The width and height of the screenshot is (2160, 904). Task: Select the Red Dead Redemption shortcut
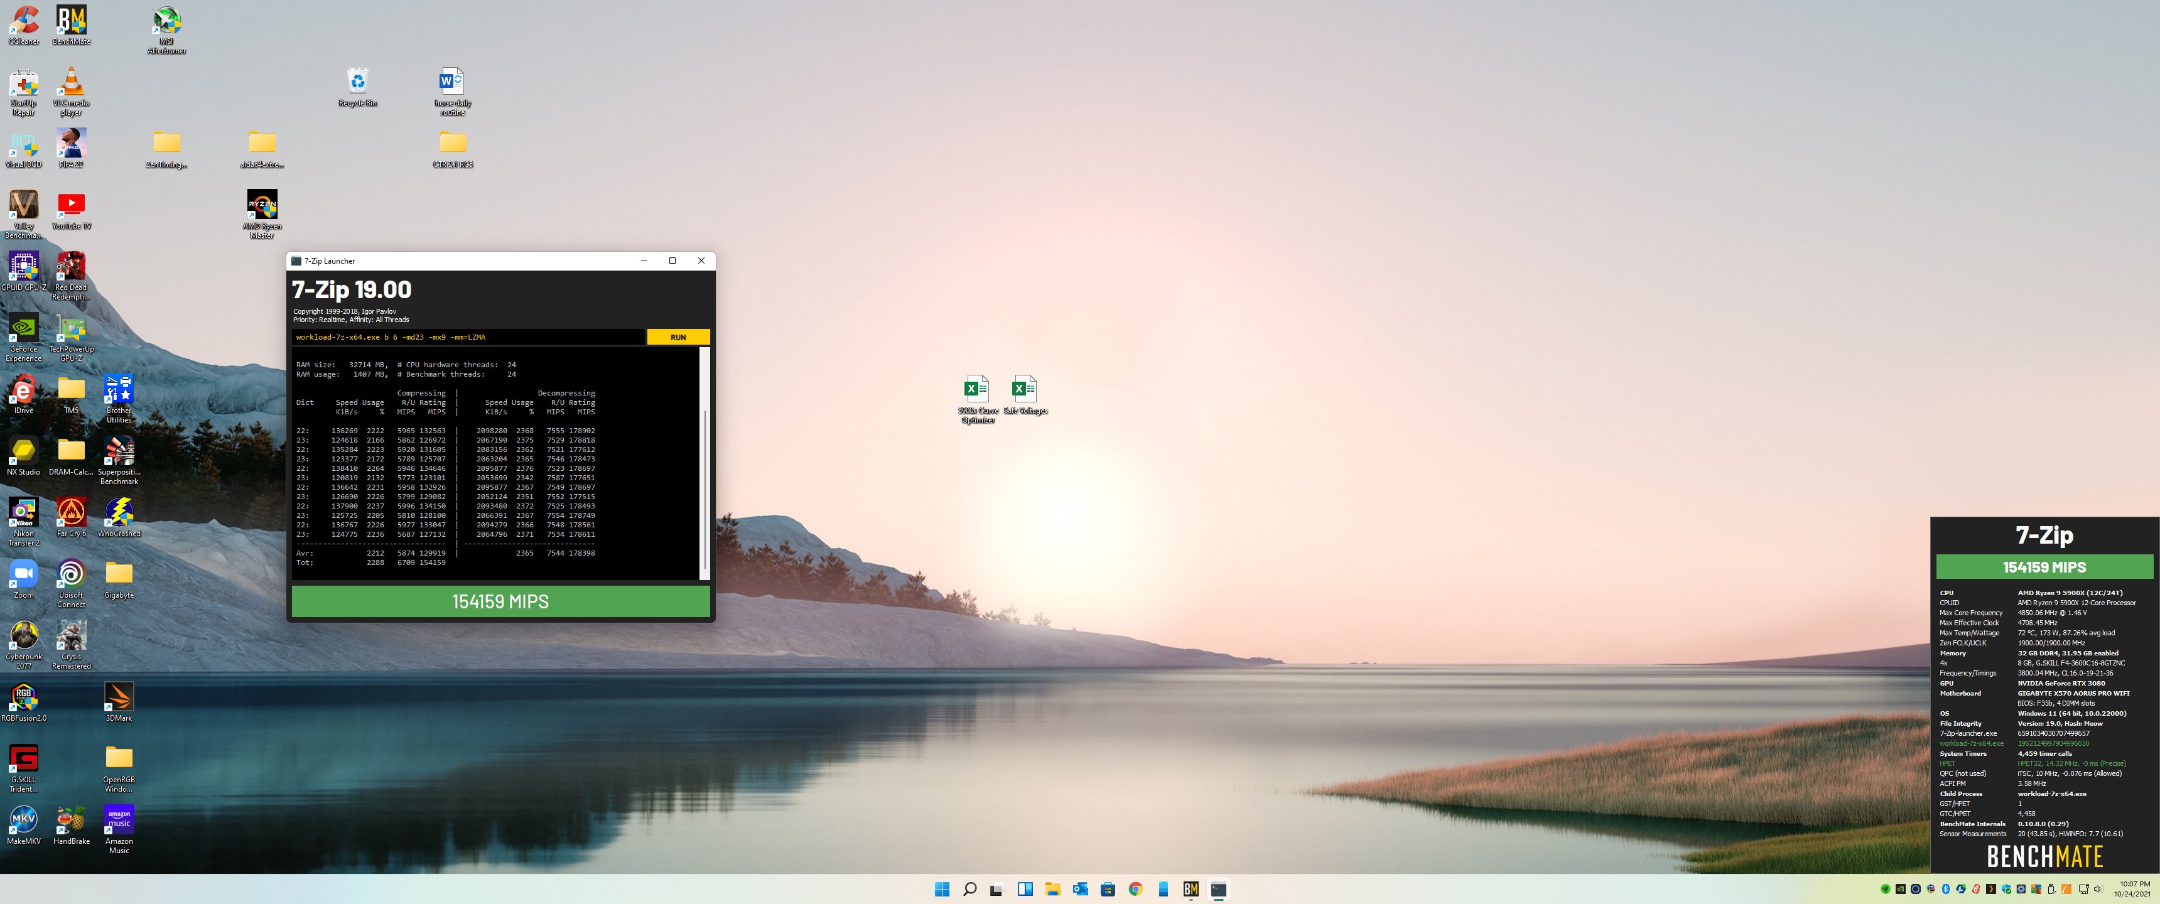coord(72,277)
